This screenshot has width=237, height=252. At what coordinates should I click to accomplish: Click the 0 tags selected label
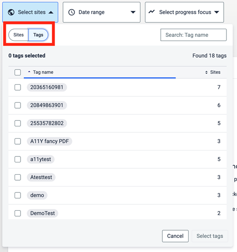point(27,55)
